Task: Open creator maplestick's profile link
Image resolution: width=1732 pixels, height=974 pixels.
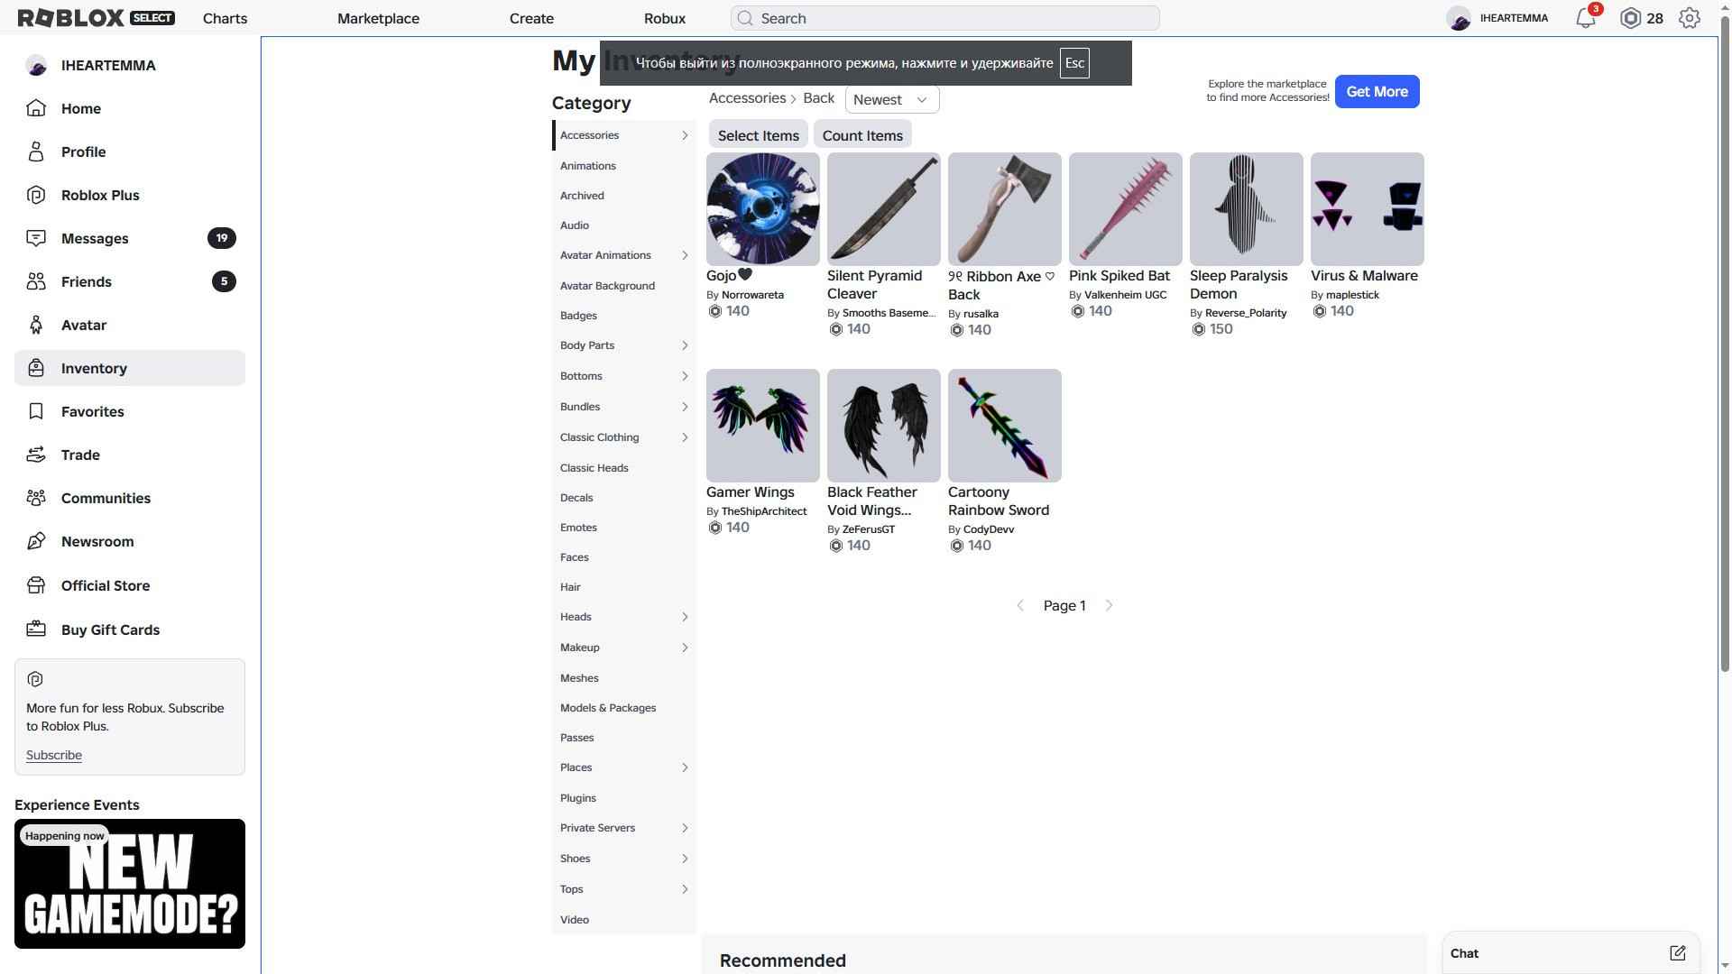Action: click(x=1352, y=295)
